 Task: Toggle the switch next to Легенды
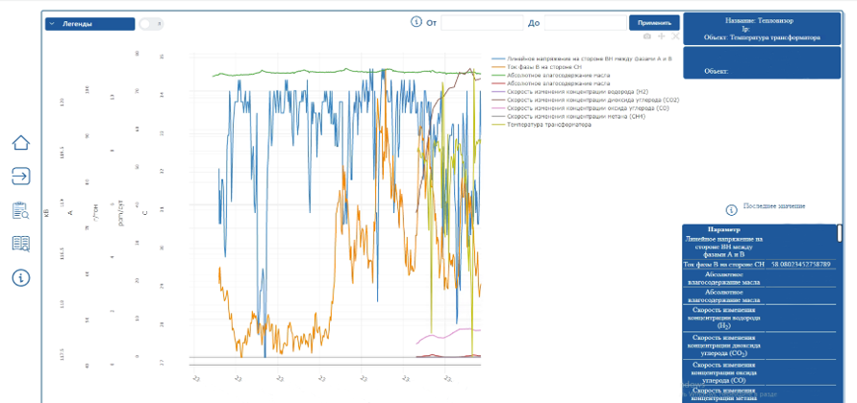tap(151, 24)
